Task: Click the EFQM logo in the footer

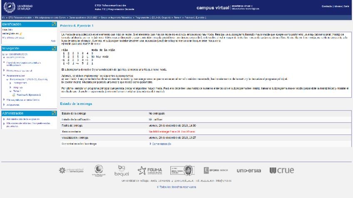Action: (216, 170)
